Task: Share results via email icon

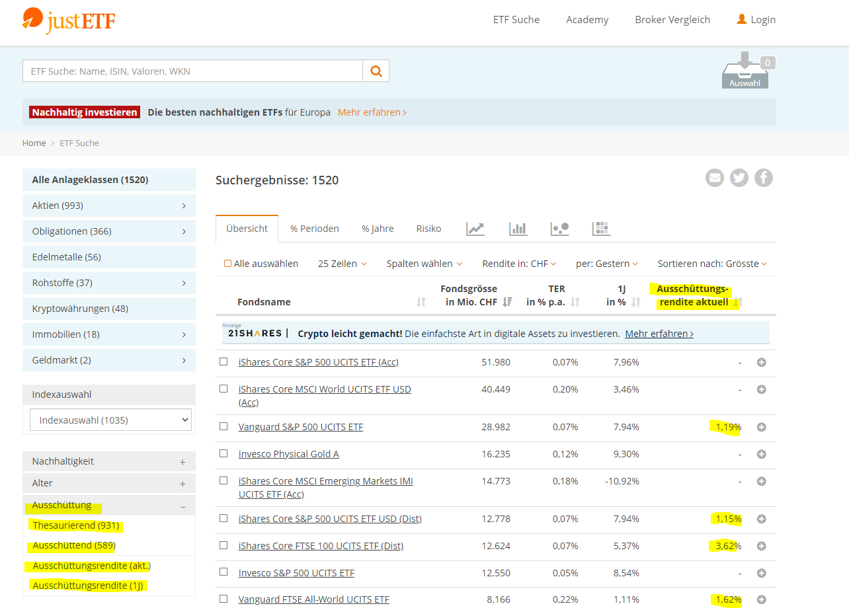Action: coord(715,178)
